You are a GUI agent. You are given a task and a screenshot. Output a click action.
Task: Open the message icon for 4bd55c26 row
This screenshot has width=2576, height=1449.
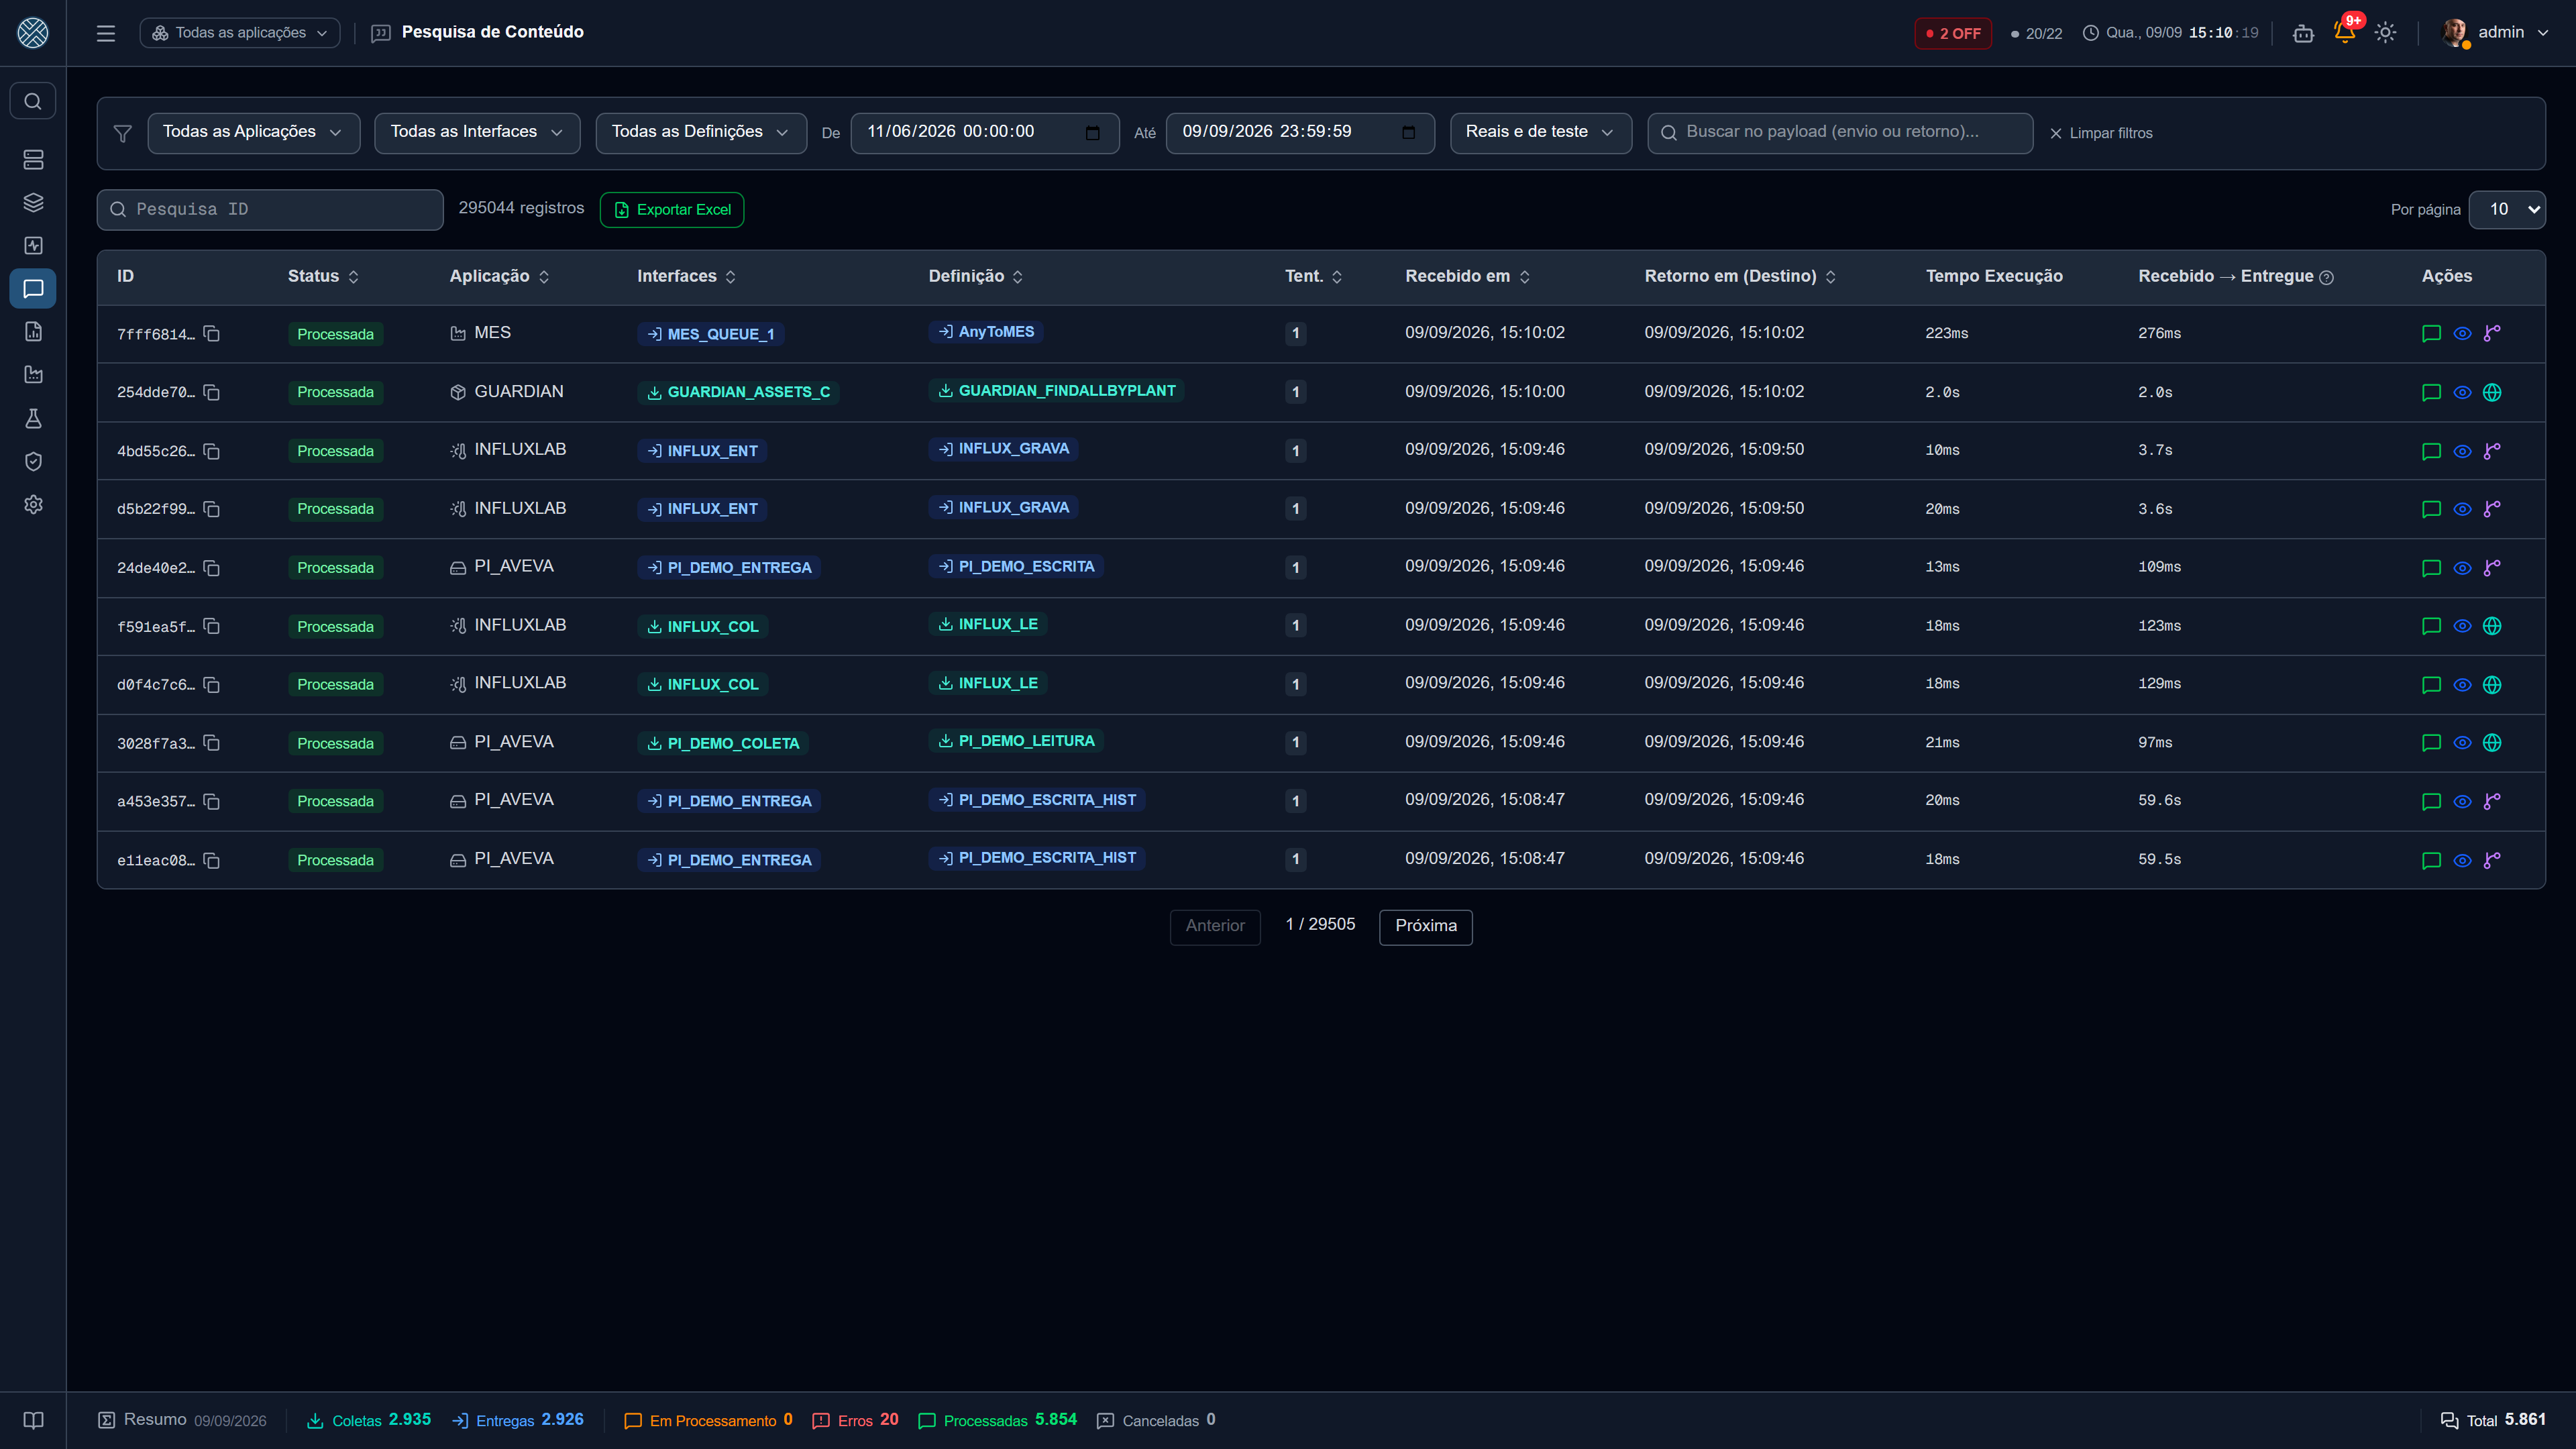(2432, 451)
